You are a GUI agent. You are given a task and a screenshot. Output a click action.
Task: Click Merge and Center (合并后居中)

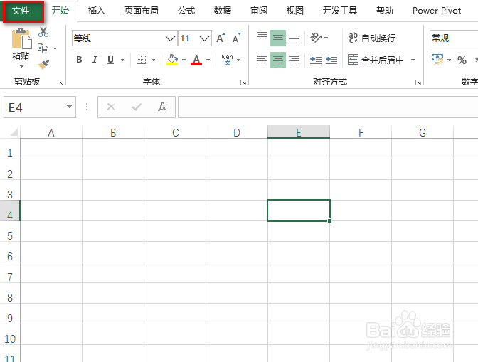376,60
